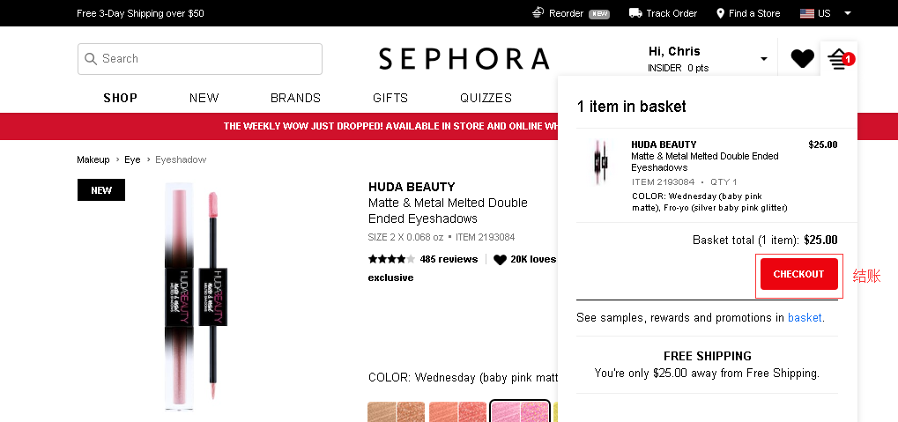Click the search magnifier icon
The width and height of the screenshot is (898, 422).
click(90, 59)
